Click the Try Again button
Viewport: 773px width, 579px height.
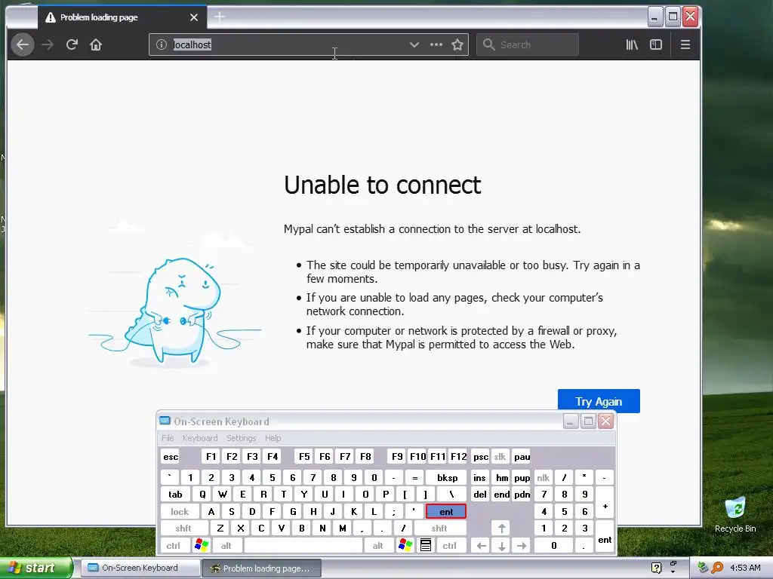(599, 401)
